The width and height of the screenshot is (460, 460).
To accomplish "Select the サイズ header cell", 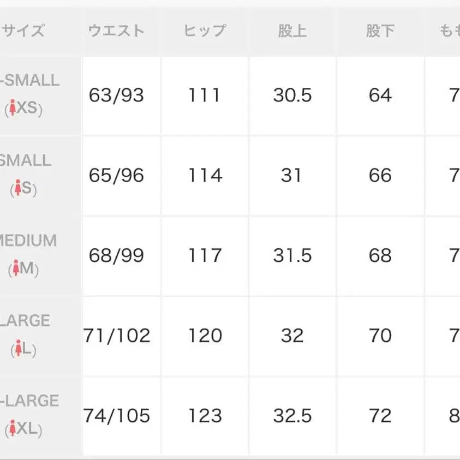I will click(x=23, y=31).
